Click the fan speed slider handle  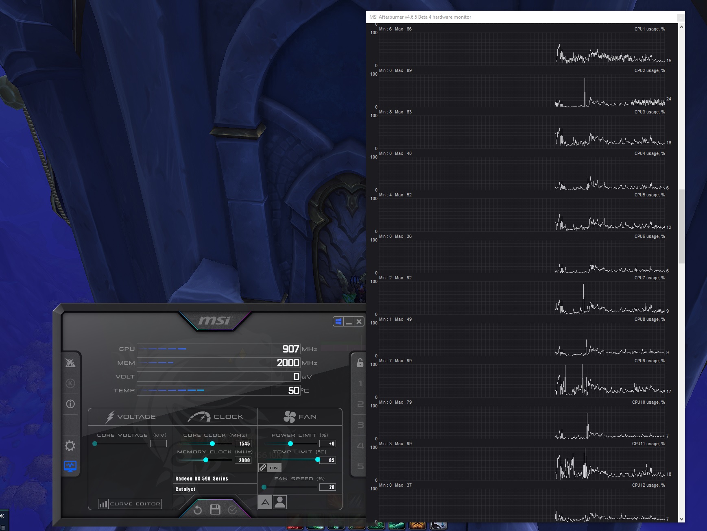(x=264, y=487)
